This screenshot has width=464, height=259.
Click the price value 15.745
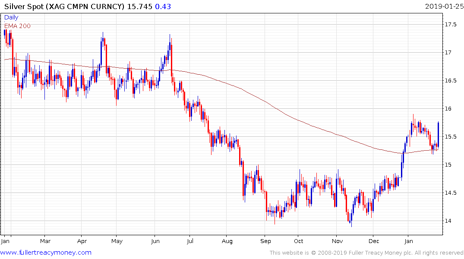click(140, 6)
